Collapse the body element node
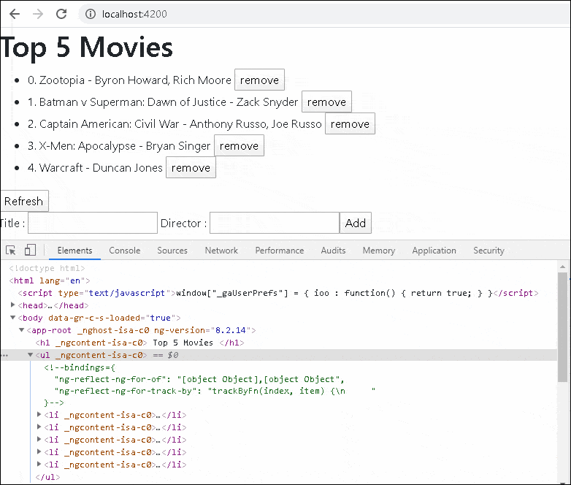Viewport: 571px width, 485px height. click(x=12, y=318)
